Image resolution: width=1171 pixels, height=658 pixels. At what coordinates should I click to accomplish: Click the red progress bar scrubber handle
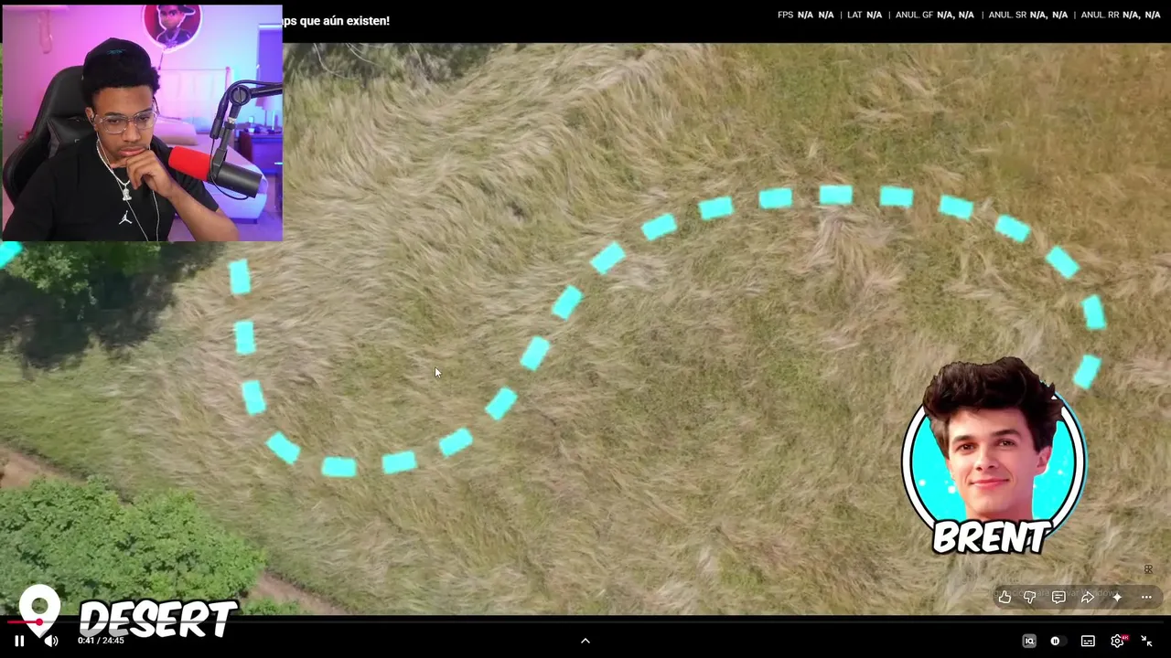point(39,621)
